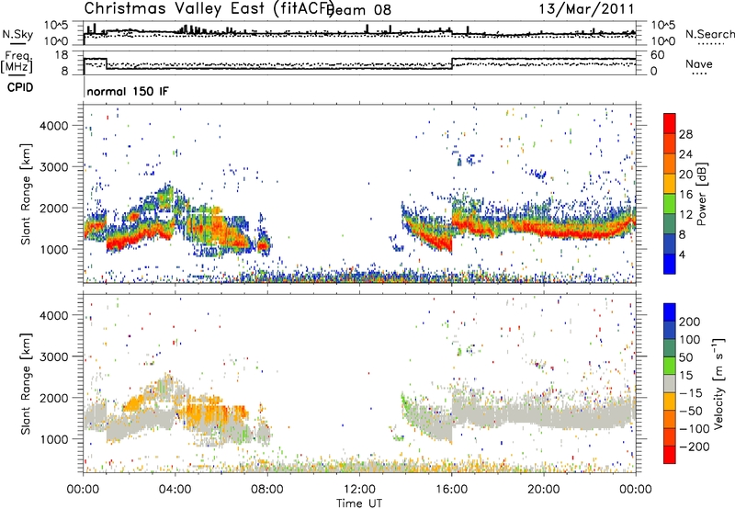Click the 'Nave' legend label
Screen dimensions: 735x509
pos(699,63)
